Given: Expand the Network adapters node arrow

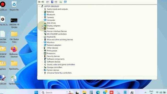Looking at the screenshot, I should tap(42, 45).
